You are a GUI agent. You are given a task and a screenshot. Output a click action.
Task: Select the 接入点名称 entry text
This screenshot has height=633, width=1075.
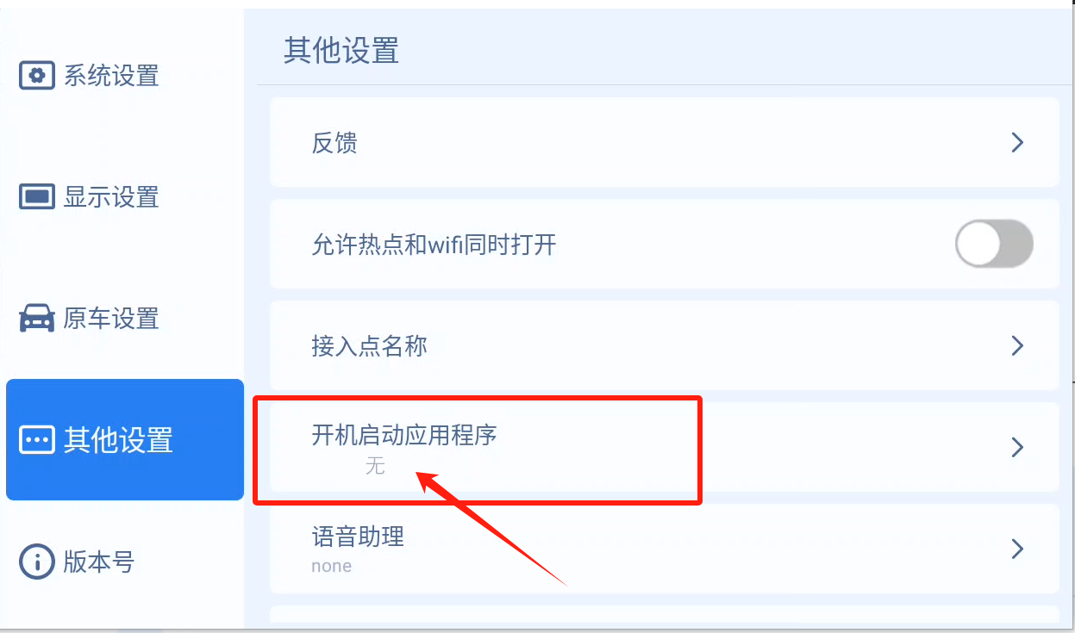[x=369, y=346]
